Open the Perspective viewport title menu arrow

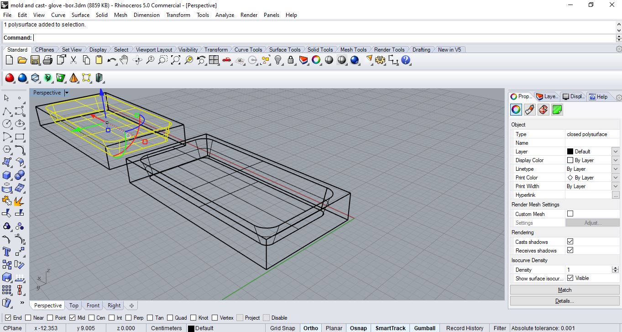tap(67, 93)
